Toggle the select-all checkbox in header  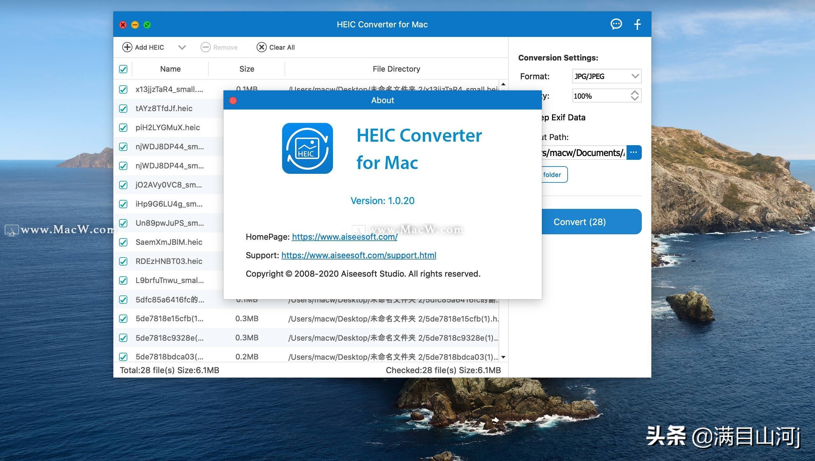click(123, 69)
